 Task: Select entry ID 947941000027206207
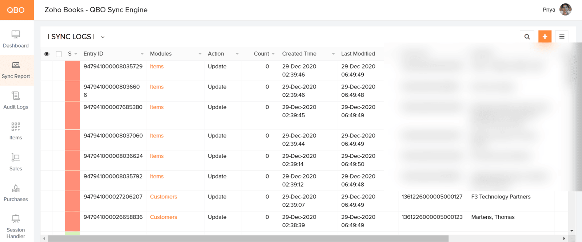(x=113, y=197)
